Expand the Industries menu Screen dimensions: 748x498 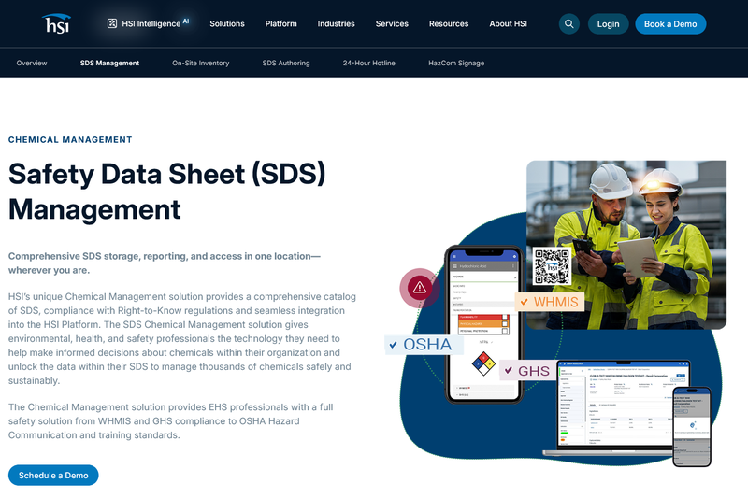(x=337, y=24)
